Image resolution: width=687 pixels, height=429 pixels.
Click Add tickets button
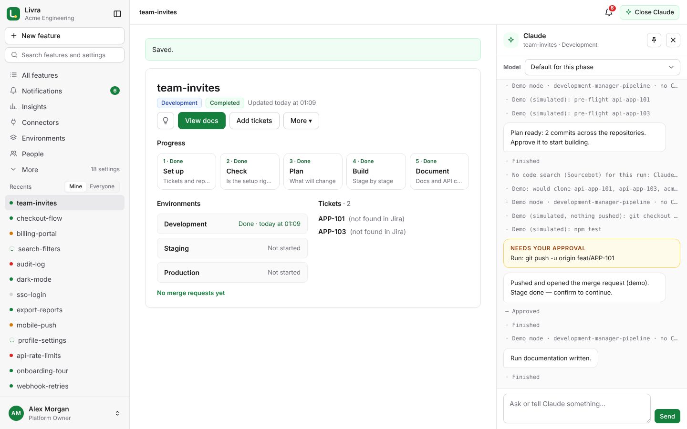pyautogui.click(x=254, y=121)
